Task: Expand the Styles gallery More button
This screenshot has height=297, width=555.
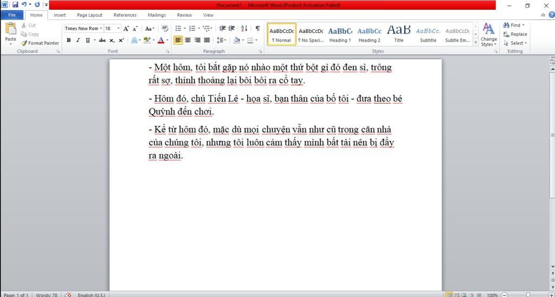Action: pyautogui.click(x=476, y=42)
